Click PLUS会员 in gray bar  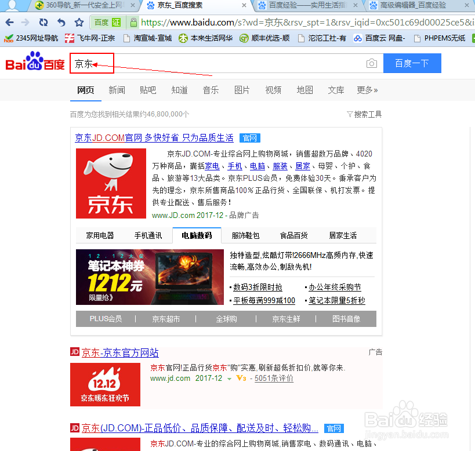[x=106, y=319]
